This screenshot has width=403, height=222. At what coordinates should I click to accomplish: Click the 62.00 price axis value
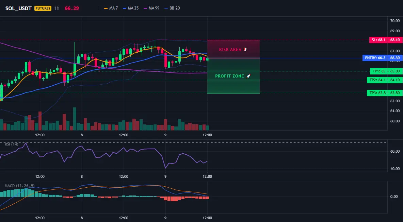[x=395, y=101]
